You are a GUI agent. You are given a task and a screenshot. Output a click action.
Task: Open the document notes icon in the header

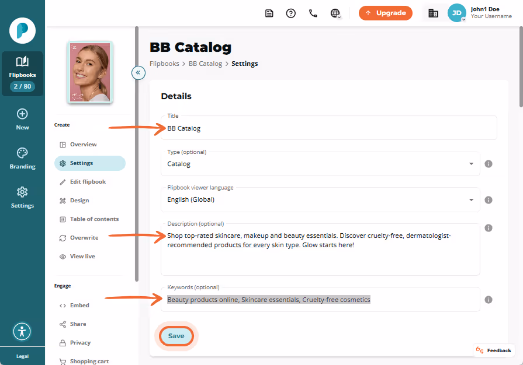click(269, 13)
